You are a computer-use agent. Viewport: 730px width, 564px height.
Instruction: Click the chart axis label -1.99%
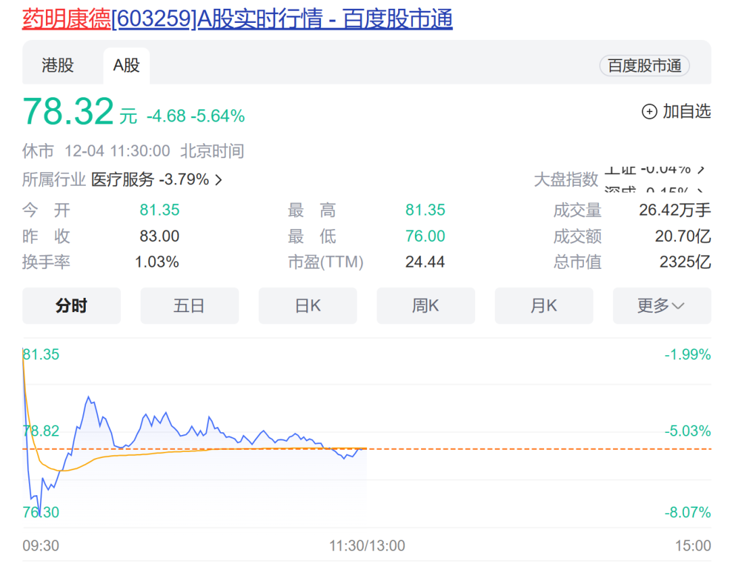coord(687,355)
